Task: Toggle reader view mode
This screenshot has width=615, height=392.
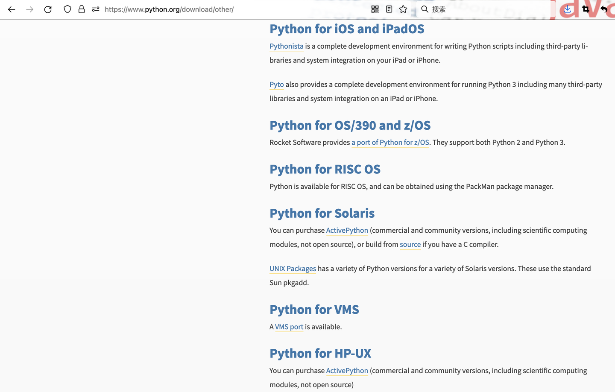Action: (x=389, y=9)
